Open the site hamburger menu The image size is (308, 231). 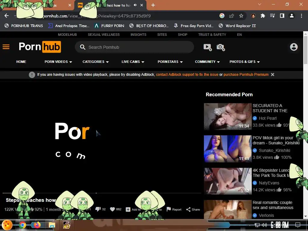[6, 47]
